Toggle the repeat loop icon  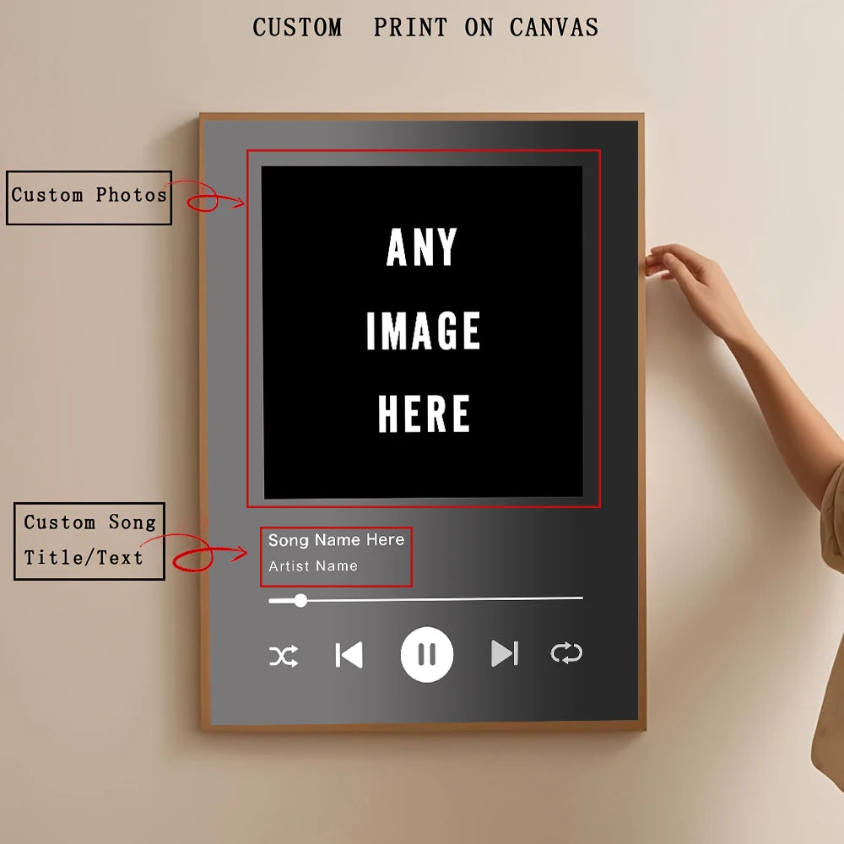point(566,653)
